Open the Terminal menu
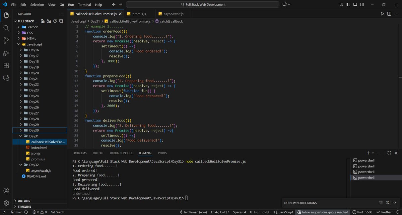Viewport: 402px width, 215px height. click(x=84, y=4)
